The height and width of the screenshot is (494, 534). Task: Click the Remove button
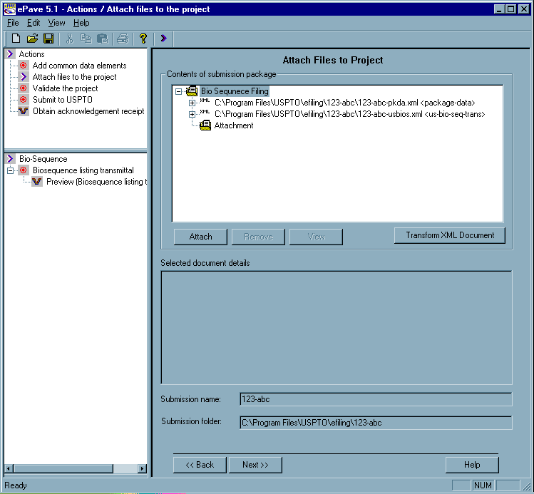click(258, 237)
